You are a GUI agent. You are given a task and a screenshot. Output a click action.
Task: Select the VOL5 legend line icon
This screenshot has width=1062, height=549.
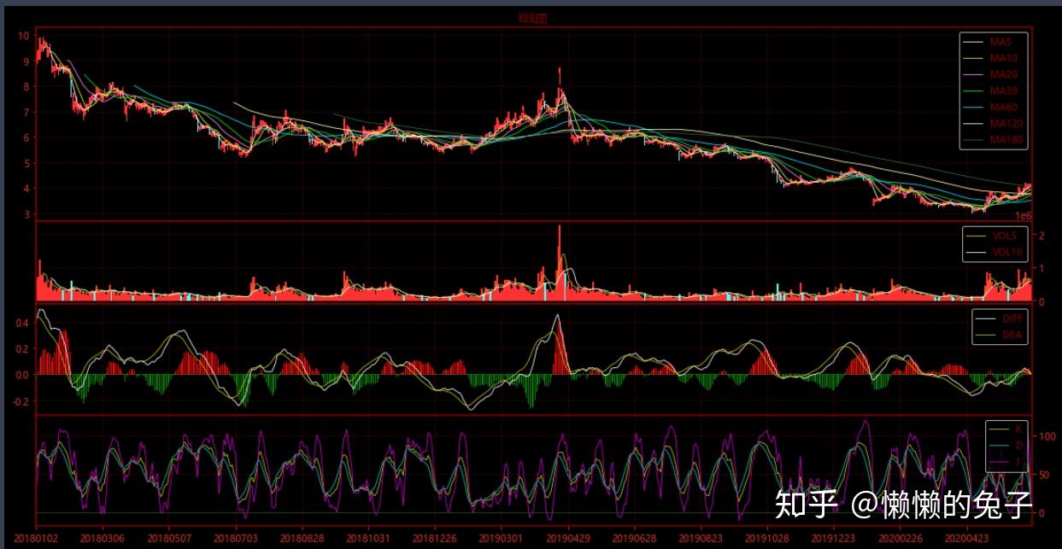977,236
